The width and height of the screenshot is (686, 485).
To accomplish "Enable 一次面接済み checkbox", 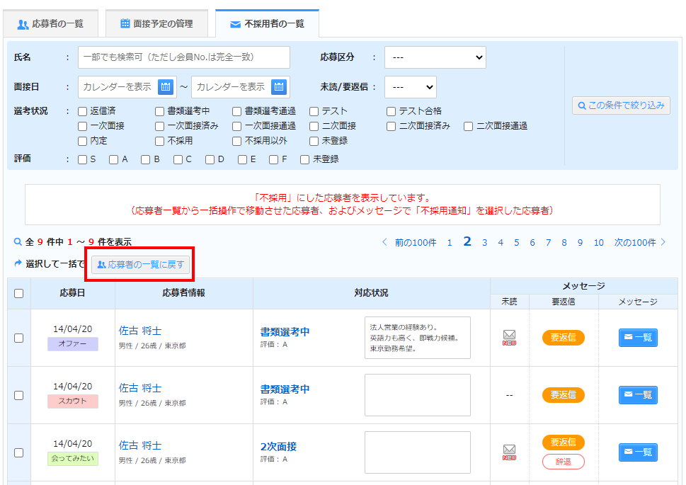I will pos(160,127).
